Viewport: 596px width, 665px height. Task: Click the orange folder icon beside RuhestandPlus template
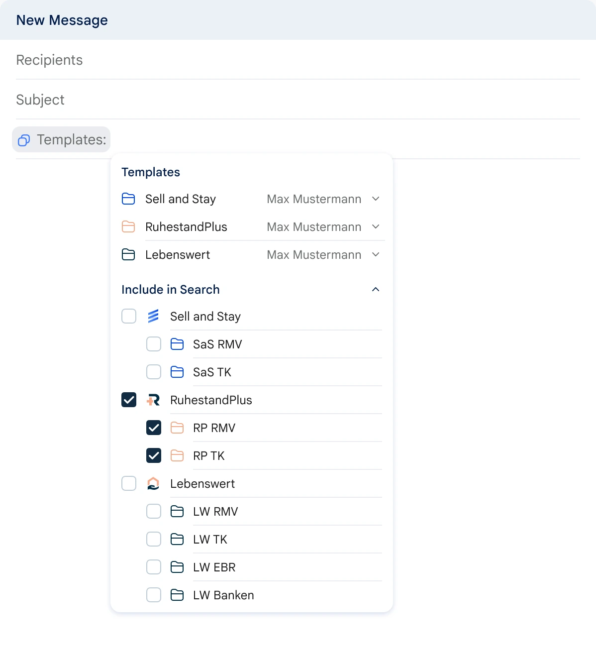click(128, 227)
